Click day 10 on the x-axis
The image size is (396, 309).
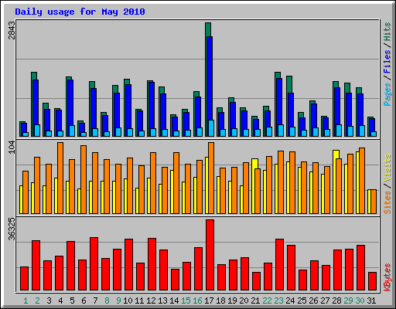point(128,301)
